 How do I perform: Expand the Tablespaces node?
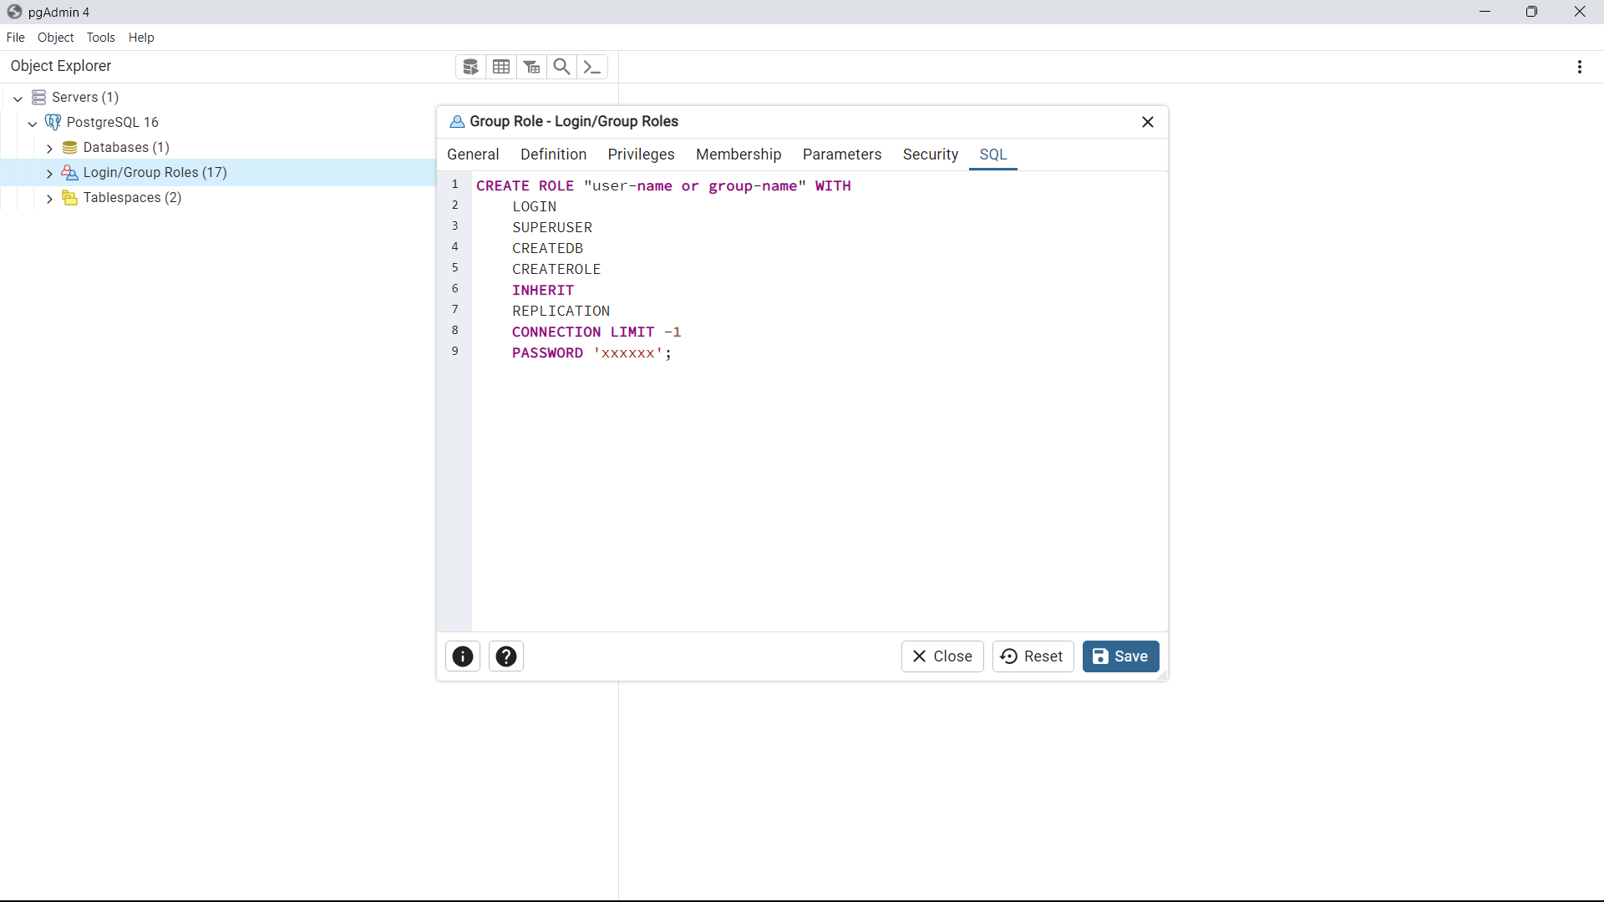click(49, 198)
